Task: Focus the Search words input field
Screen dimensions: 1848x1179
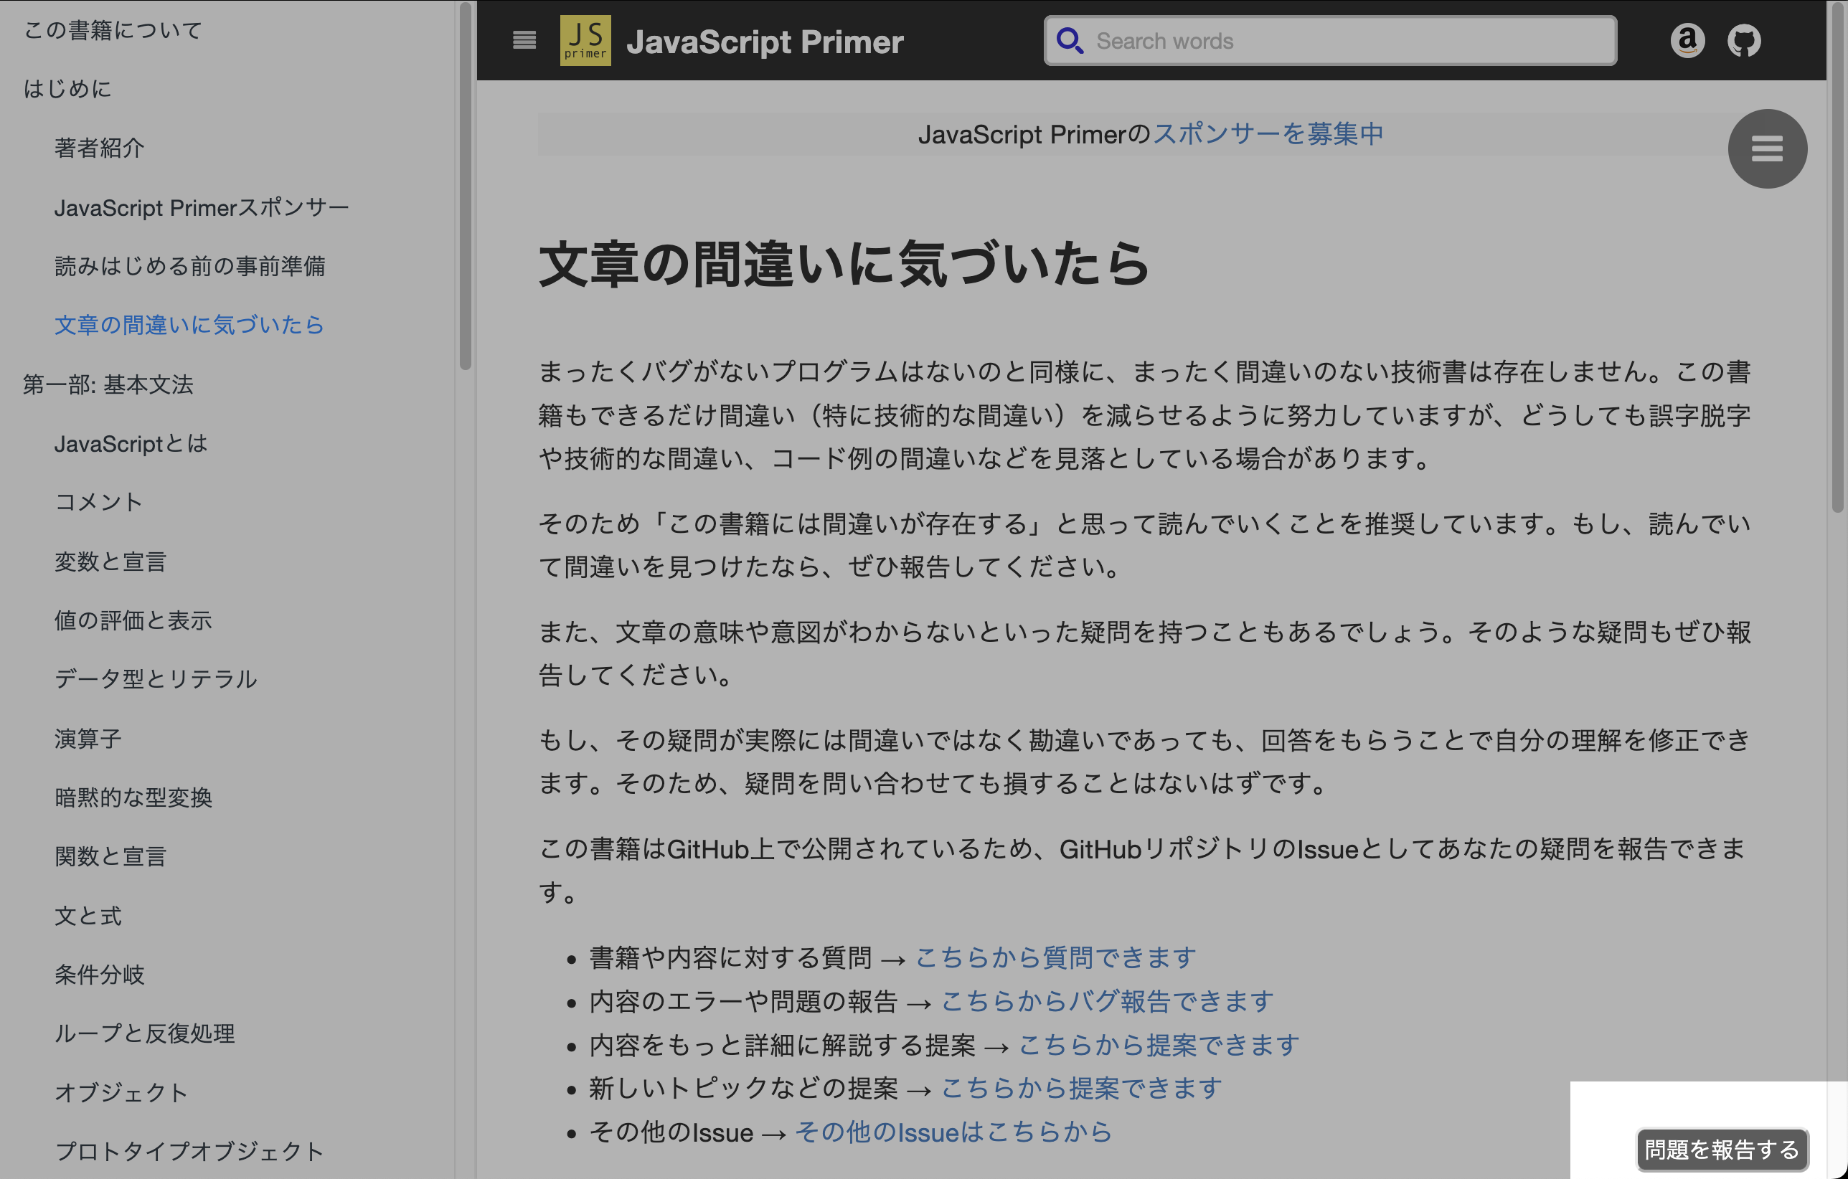Action: 1330,41
